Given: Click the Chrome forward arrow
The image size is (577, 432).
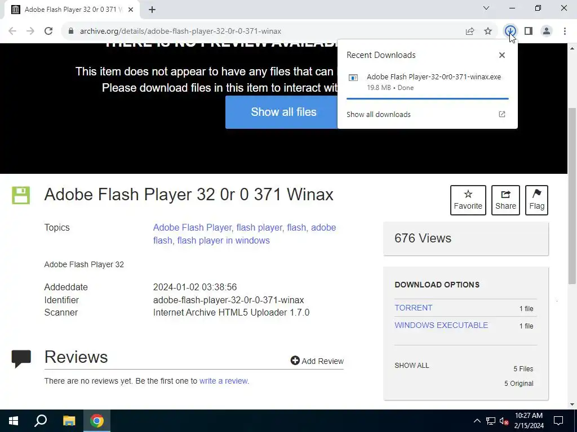Looking at the screenshot, I should tap(30, 31).
